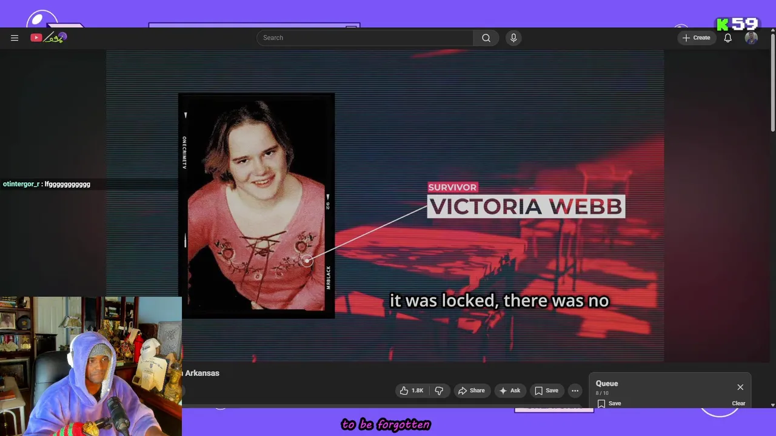Go to YouTube home via logo
This screenshot has width=776, height=436.
(48, 38)
